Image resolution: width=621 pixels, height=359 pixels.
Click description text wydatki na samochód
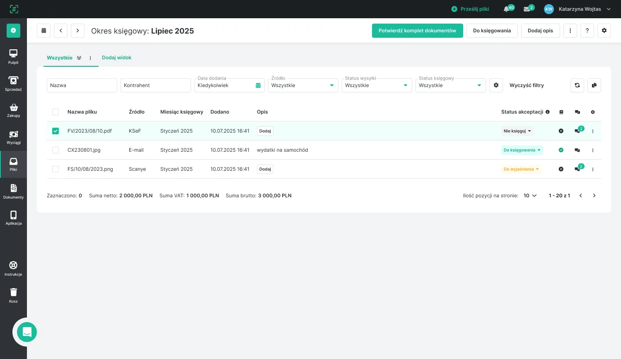(283, 150)
